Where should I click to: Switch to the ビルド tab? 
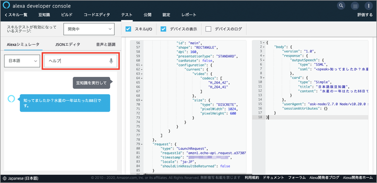click(x=67, y=15)
